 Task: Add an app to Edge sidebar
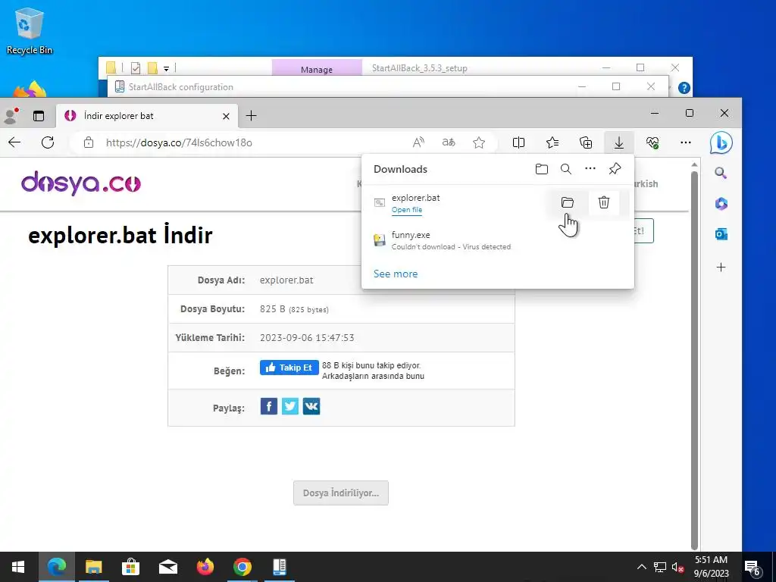(x=721, y=268)
